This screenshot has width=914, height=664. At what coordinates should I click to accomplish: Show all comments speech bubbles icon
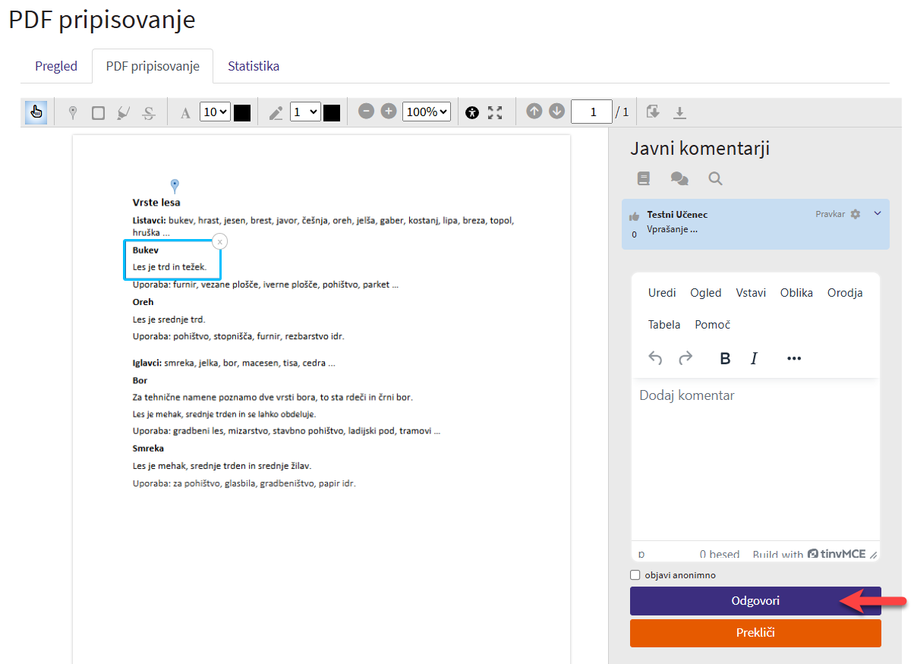(x=679, y=178)
